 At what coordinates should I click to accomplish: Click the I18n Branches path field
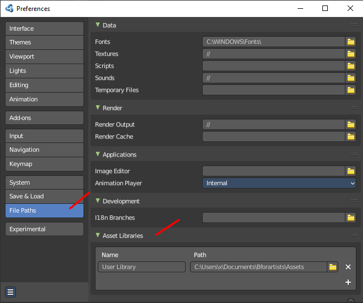click(273, 218)
